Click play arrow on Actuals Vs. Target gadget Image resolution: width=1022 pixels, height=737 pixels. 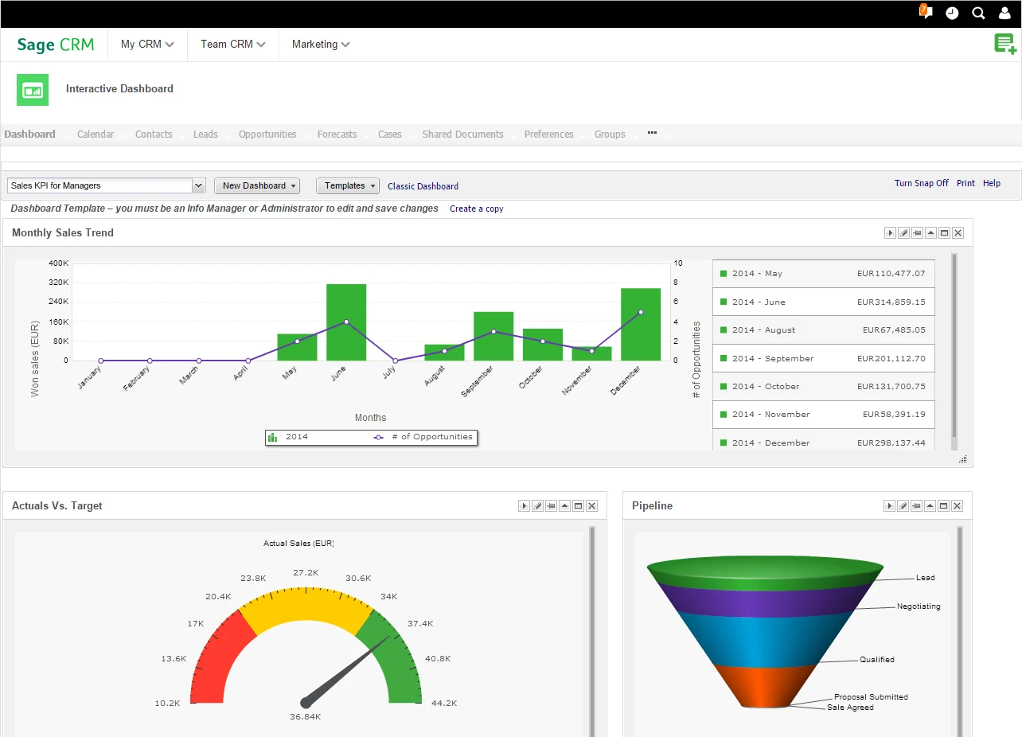(524, 506)
